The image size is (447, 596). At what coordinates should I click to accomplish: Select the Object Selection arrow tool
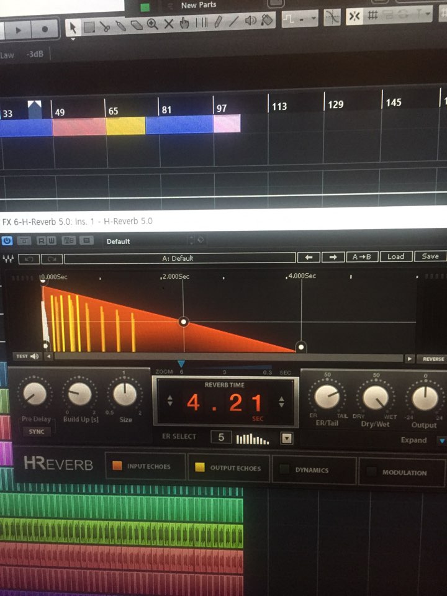[73, 27]
